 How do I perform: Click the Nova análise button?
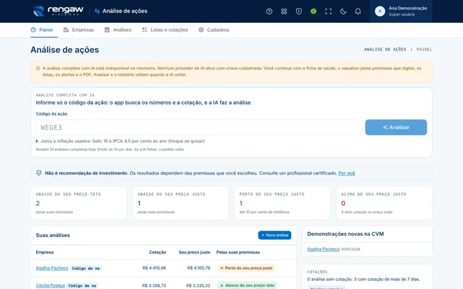pyautogui.click(x=275, y=235)
